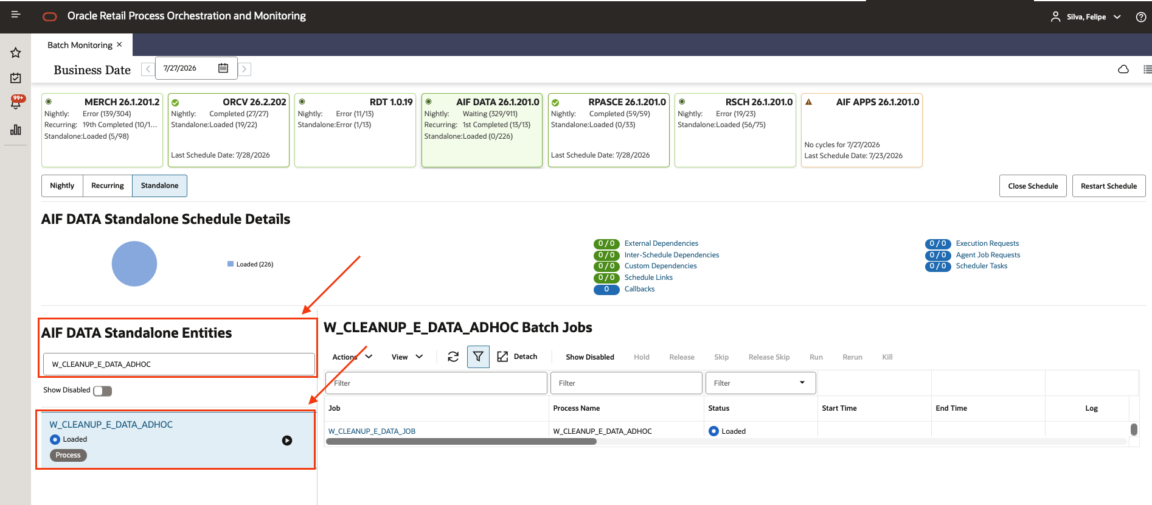
Task: Click the horizontal scrollbar under jobs table
Action: tap(461, 442)
